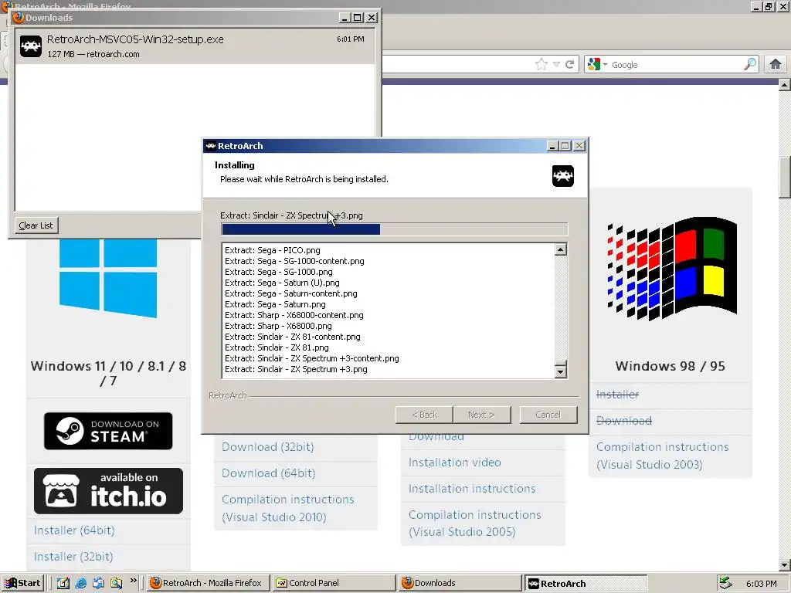Switch to Control Panel taskbar item
Screen dimensions: 791x593
click(x=334, y=583)
